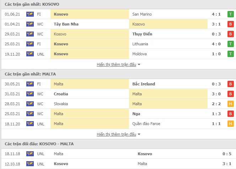Click the 0 : 5 head-to-head score

tap(227, 154)
